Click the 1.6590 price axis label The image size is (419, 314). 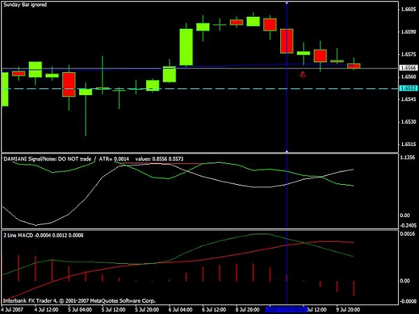coord(408,31)
